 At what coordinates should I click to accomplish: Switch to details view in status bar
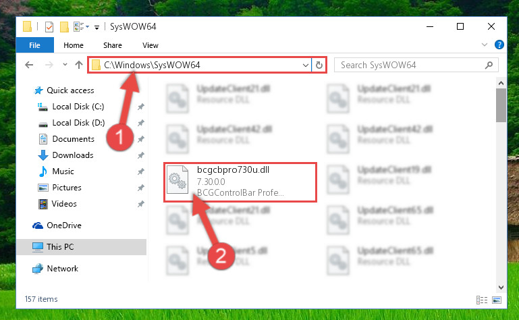coord(482,300)
